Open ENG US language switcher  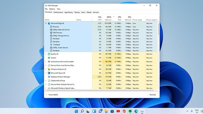point(197,111)
